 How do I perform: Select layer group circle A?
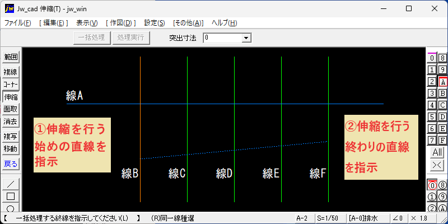[442, 208]
